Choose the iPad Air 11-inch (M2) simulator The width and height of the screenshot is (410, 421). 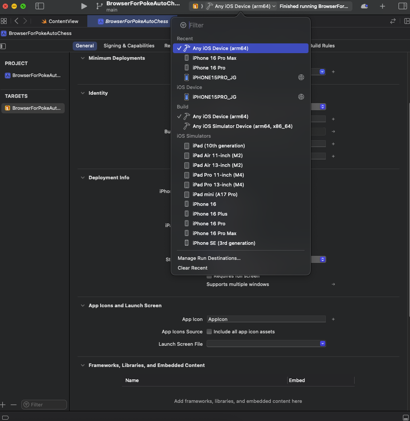tap(241, 155)
